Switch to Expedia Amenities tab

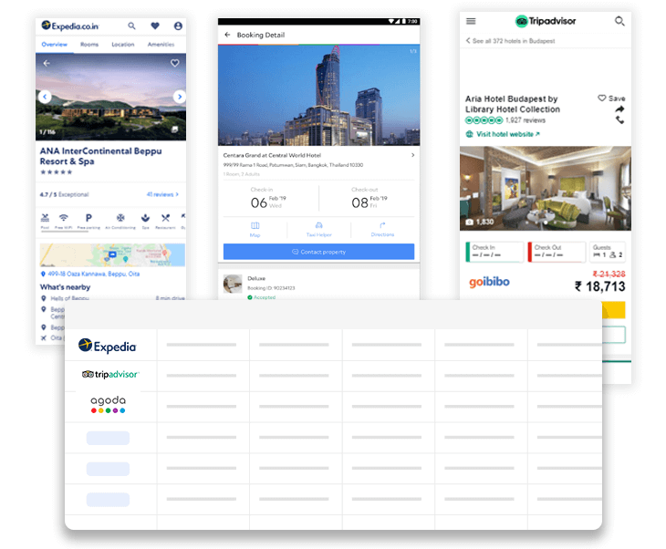coord(161,44)
